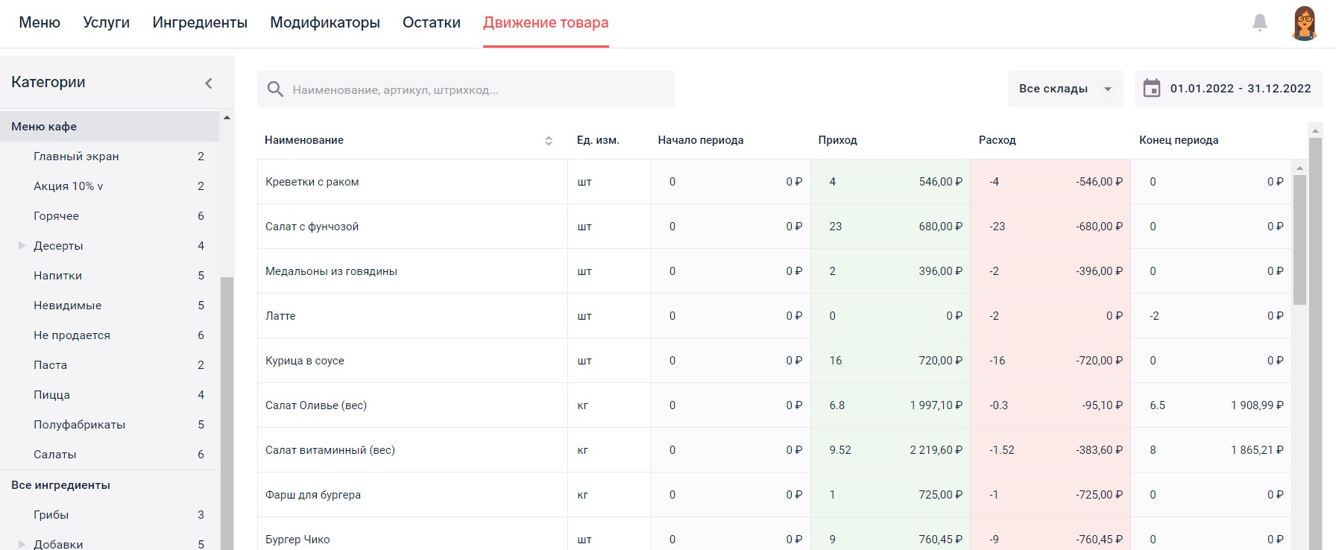Select Паста category
This screenshot has width=1336, height=550.
(x=110, y=365)
